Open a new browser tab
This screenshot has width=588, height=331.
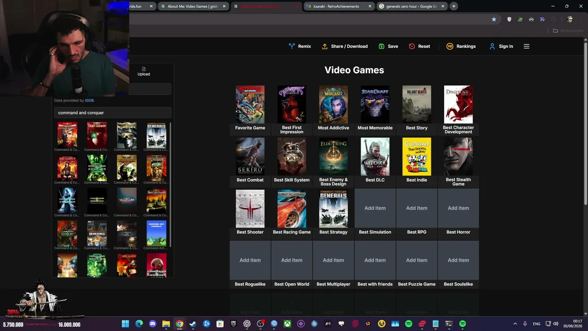(454, 6)
